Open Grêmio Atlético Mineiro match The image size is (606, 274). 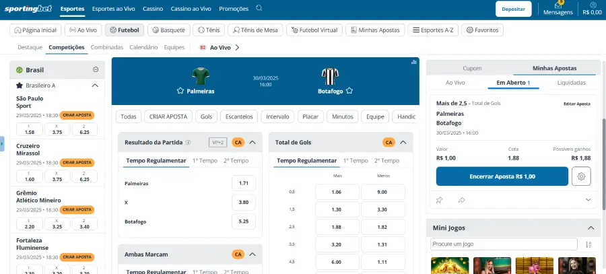point(38,197)
